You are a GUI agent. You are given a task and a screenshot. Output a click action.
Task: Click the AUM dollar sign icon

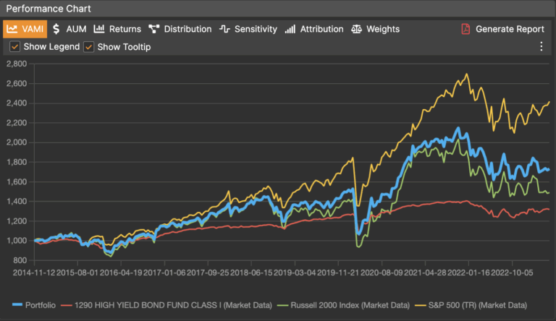[x=56, y=30]
